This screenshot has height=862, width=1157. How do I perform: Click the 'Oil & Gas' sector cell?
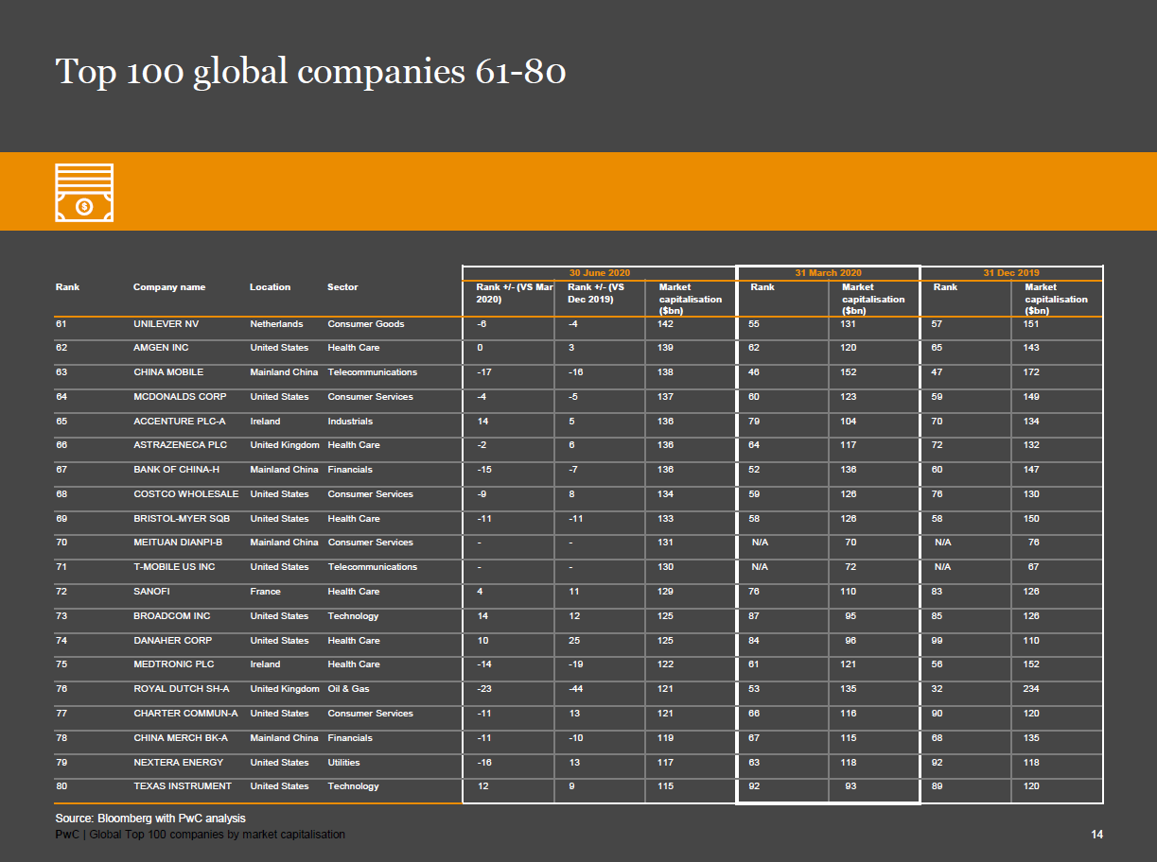pos(348,689)
